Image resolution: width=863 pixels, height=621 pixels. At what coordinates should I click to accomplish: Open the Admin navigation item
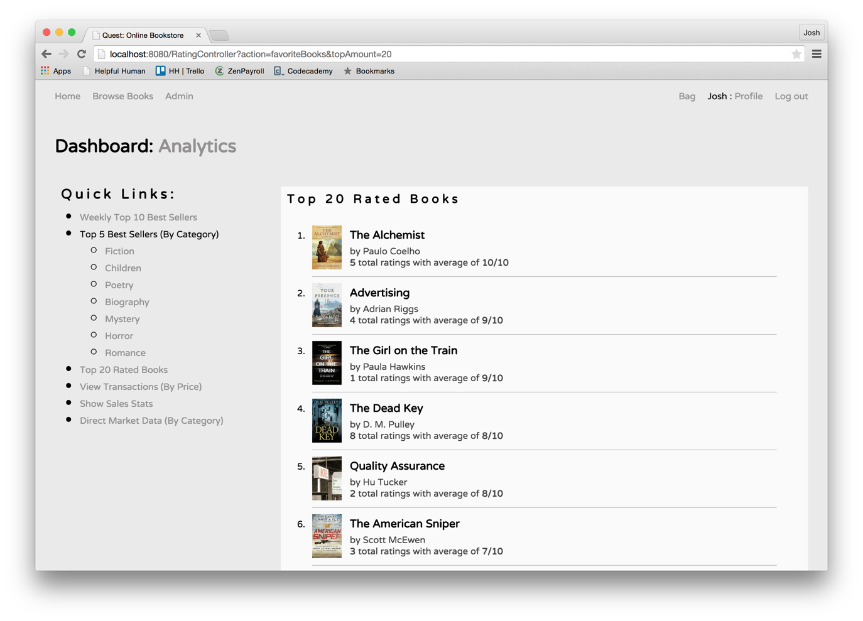tap(179, 96)
